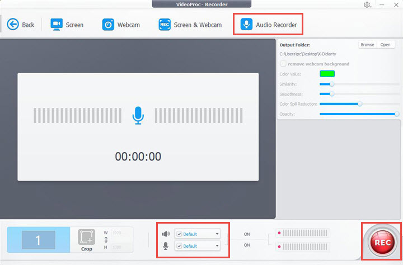Expand the microphone device Default dropdown

coord(217,246)
